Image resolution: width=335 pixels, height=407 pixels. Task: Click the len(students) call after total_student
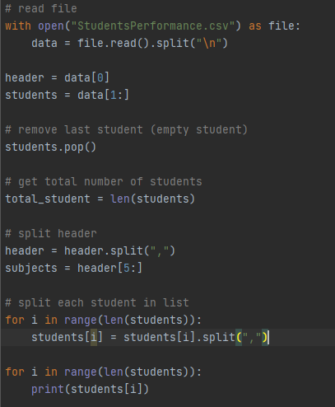[152, 199]
